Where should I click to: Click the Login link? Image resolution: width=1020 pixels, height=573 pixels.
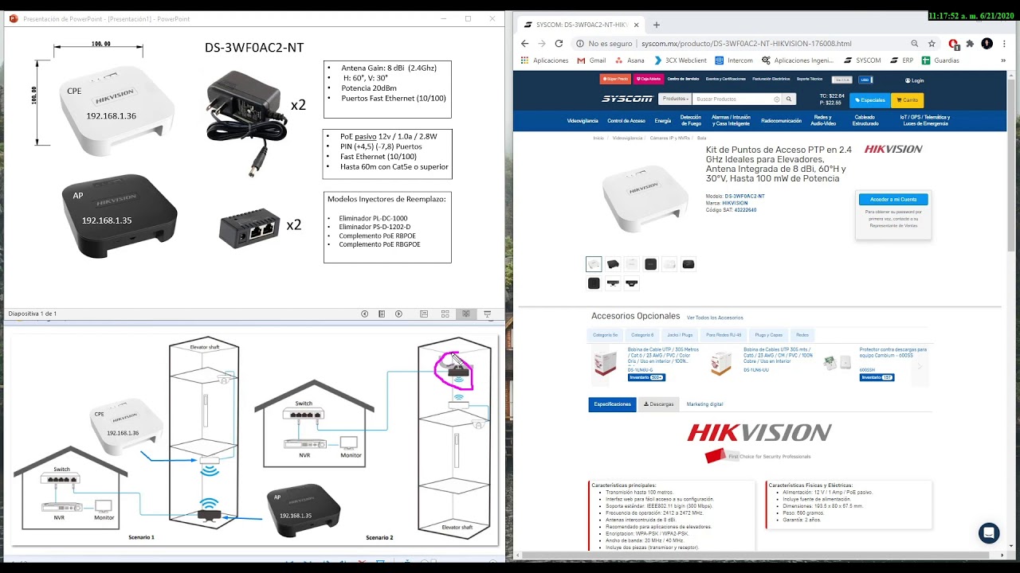[x=915, y=80]
